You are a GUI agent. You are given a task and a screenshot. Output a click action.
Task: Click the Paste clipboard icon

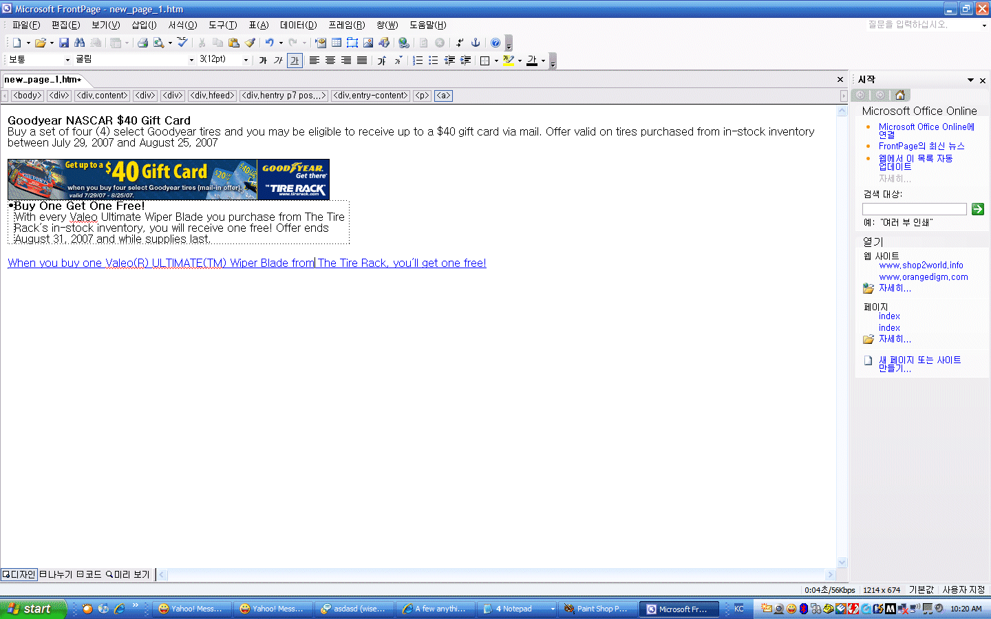pyautogui.click(x=234, y=43)
